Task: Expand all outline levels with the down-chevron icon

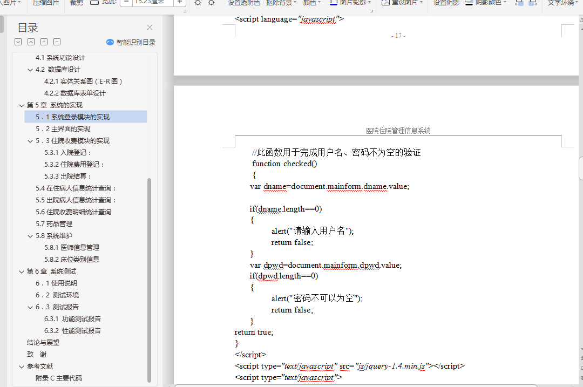Action: pyautogui.click(x=18, y=42)
